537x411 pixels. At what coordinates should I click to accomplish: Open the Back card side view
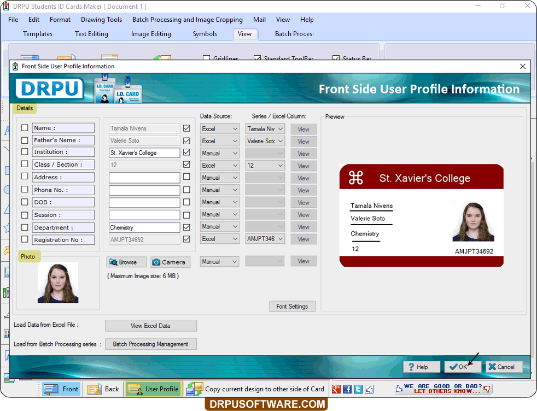pyautogui.click(x=103, y=389)
